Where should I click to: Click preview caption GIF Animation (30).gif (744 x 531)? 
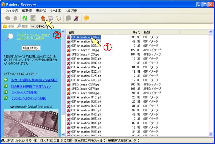[31, 107]
